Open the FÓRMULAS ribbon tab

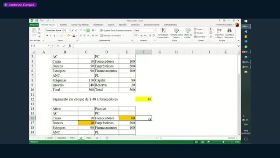pos(98,25)
